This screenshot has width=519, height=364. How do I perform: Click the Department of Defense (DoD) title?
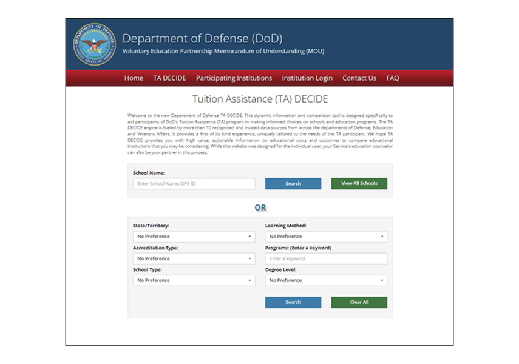(203, 38)
